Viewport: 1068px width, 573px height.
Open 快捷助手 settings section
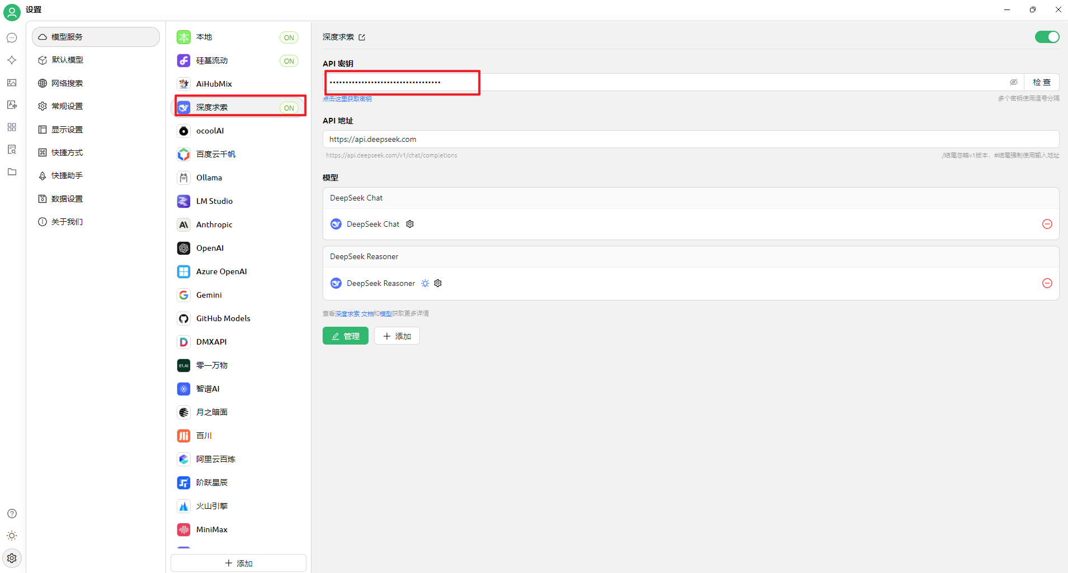tap(96, 175)
